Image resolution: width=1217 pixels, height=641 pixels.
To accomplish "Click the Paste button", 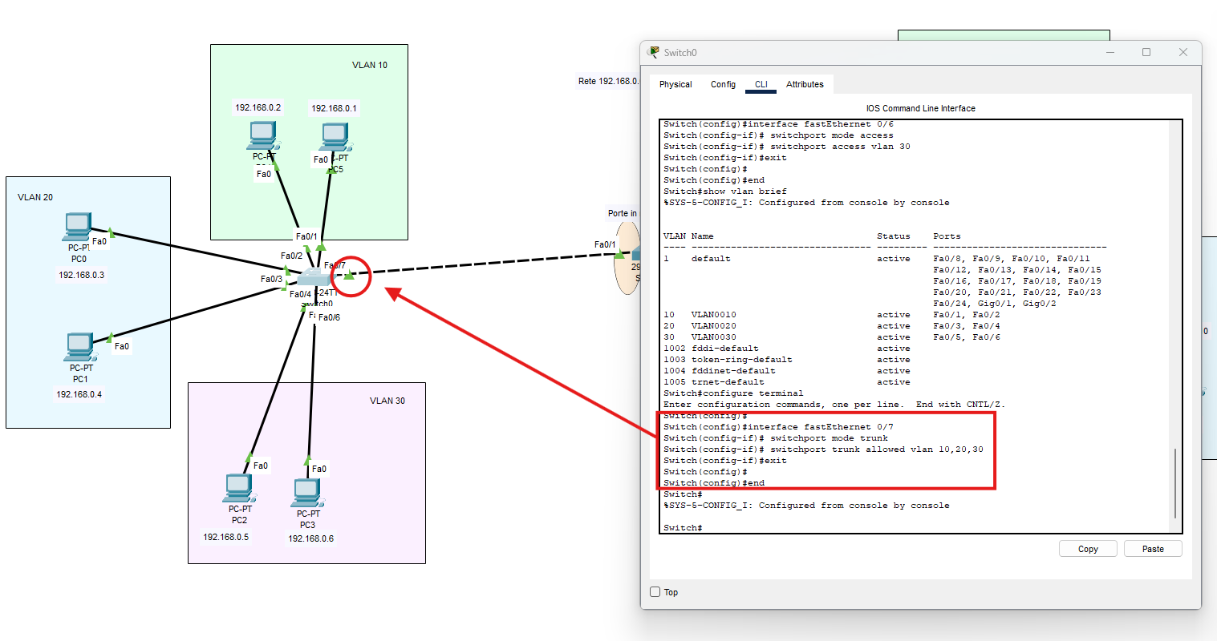I will point(1153,549).
